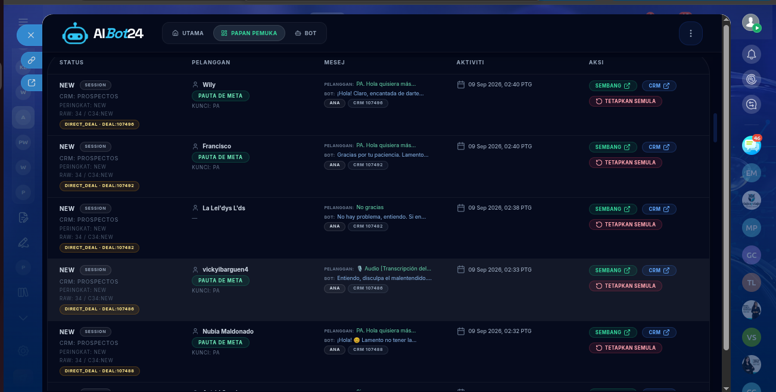
Task: Click Sembang button for Wily
Action: pyautogui.click(x=613, y=86)
